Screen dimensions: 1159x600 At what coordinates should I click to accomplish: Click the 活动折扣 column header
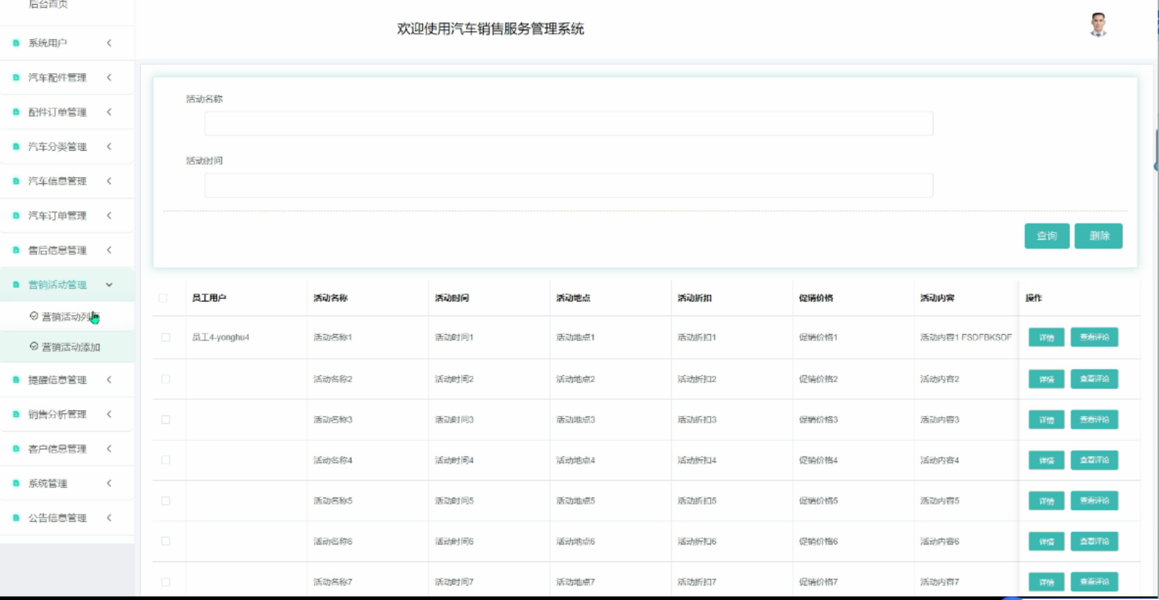click(x=694, y=298)
